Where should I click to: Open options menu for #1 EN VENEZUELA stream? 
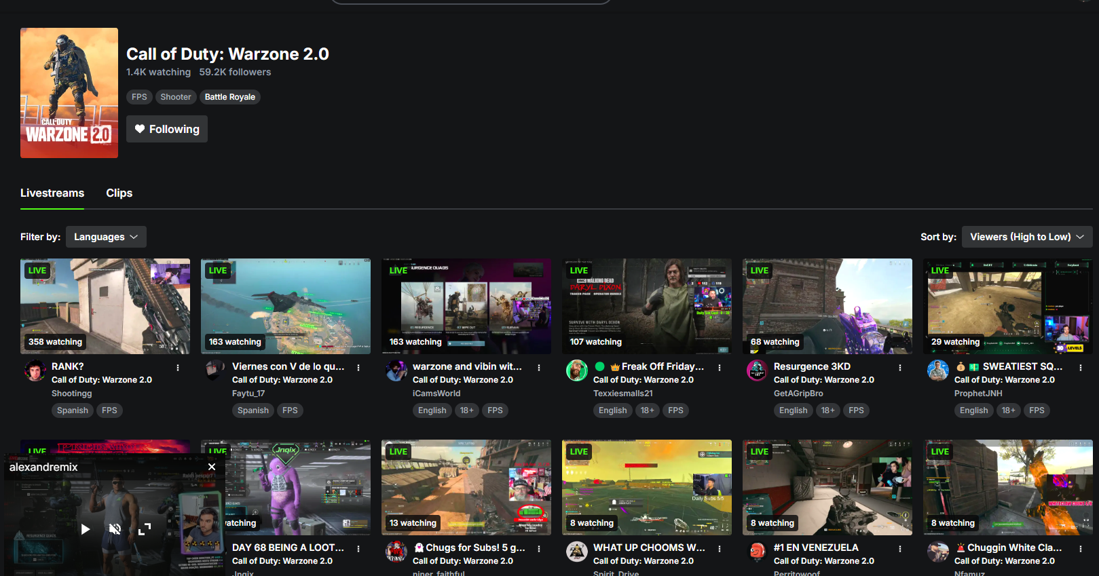(900, 549)
